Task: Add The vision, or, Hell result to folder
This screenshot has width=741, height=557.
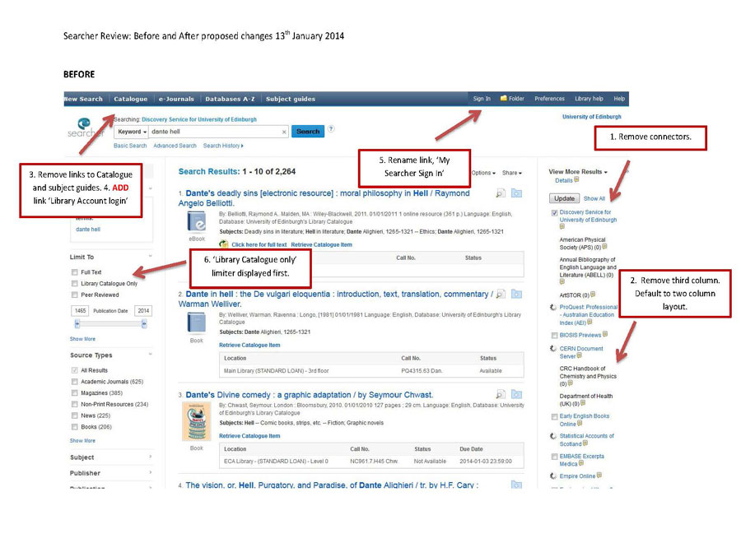Action: click(516, 485)
